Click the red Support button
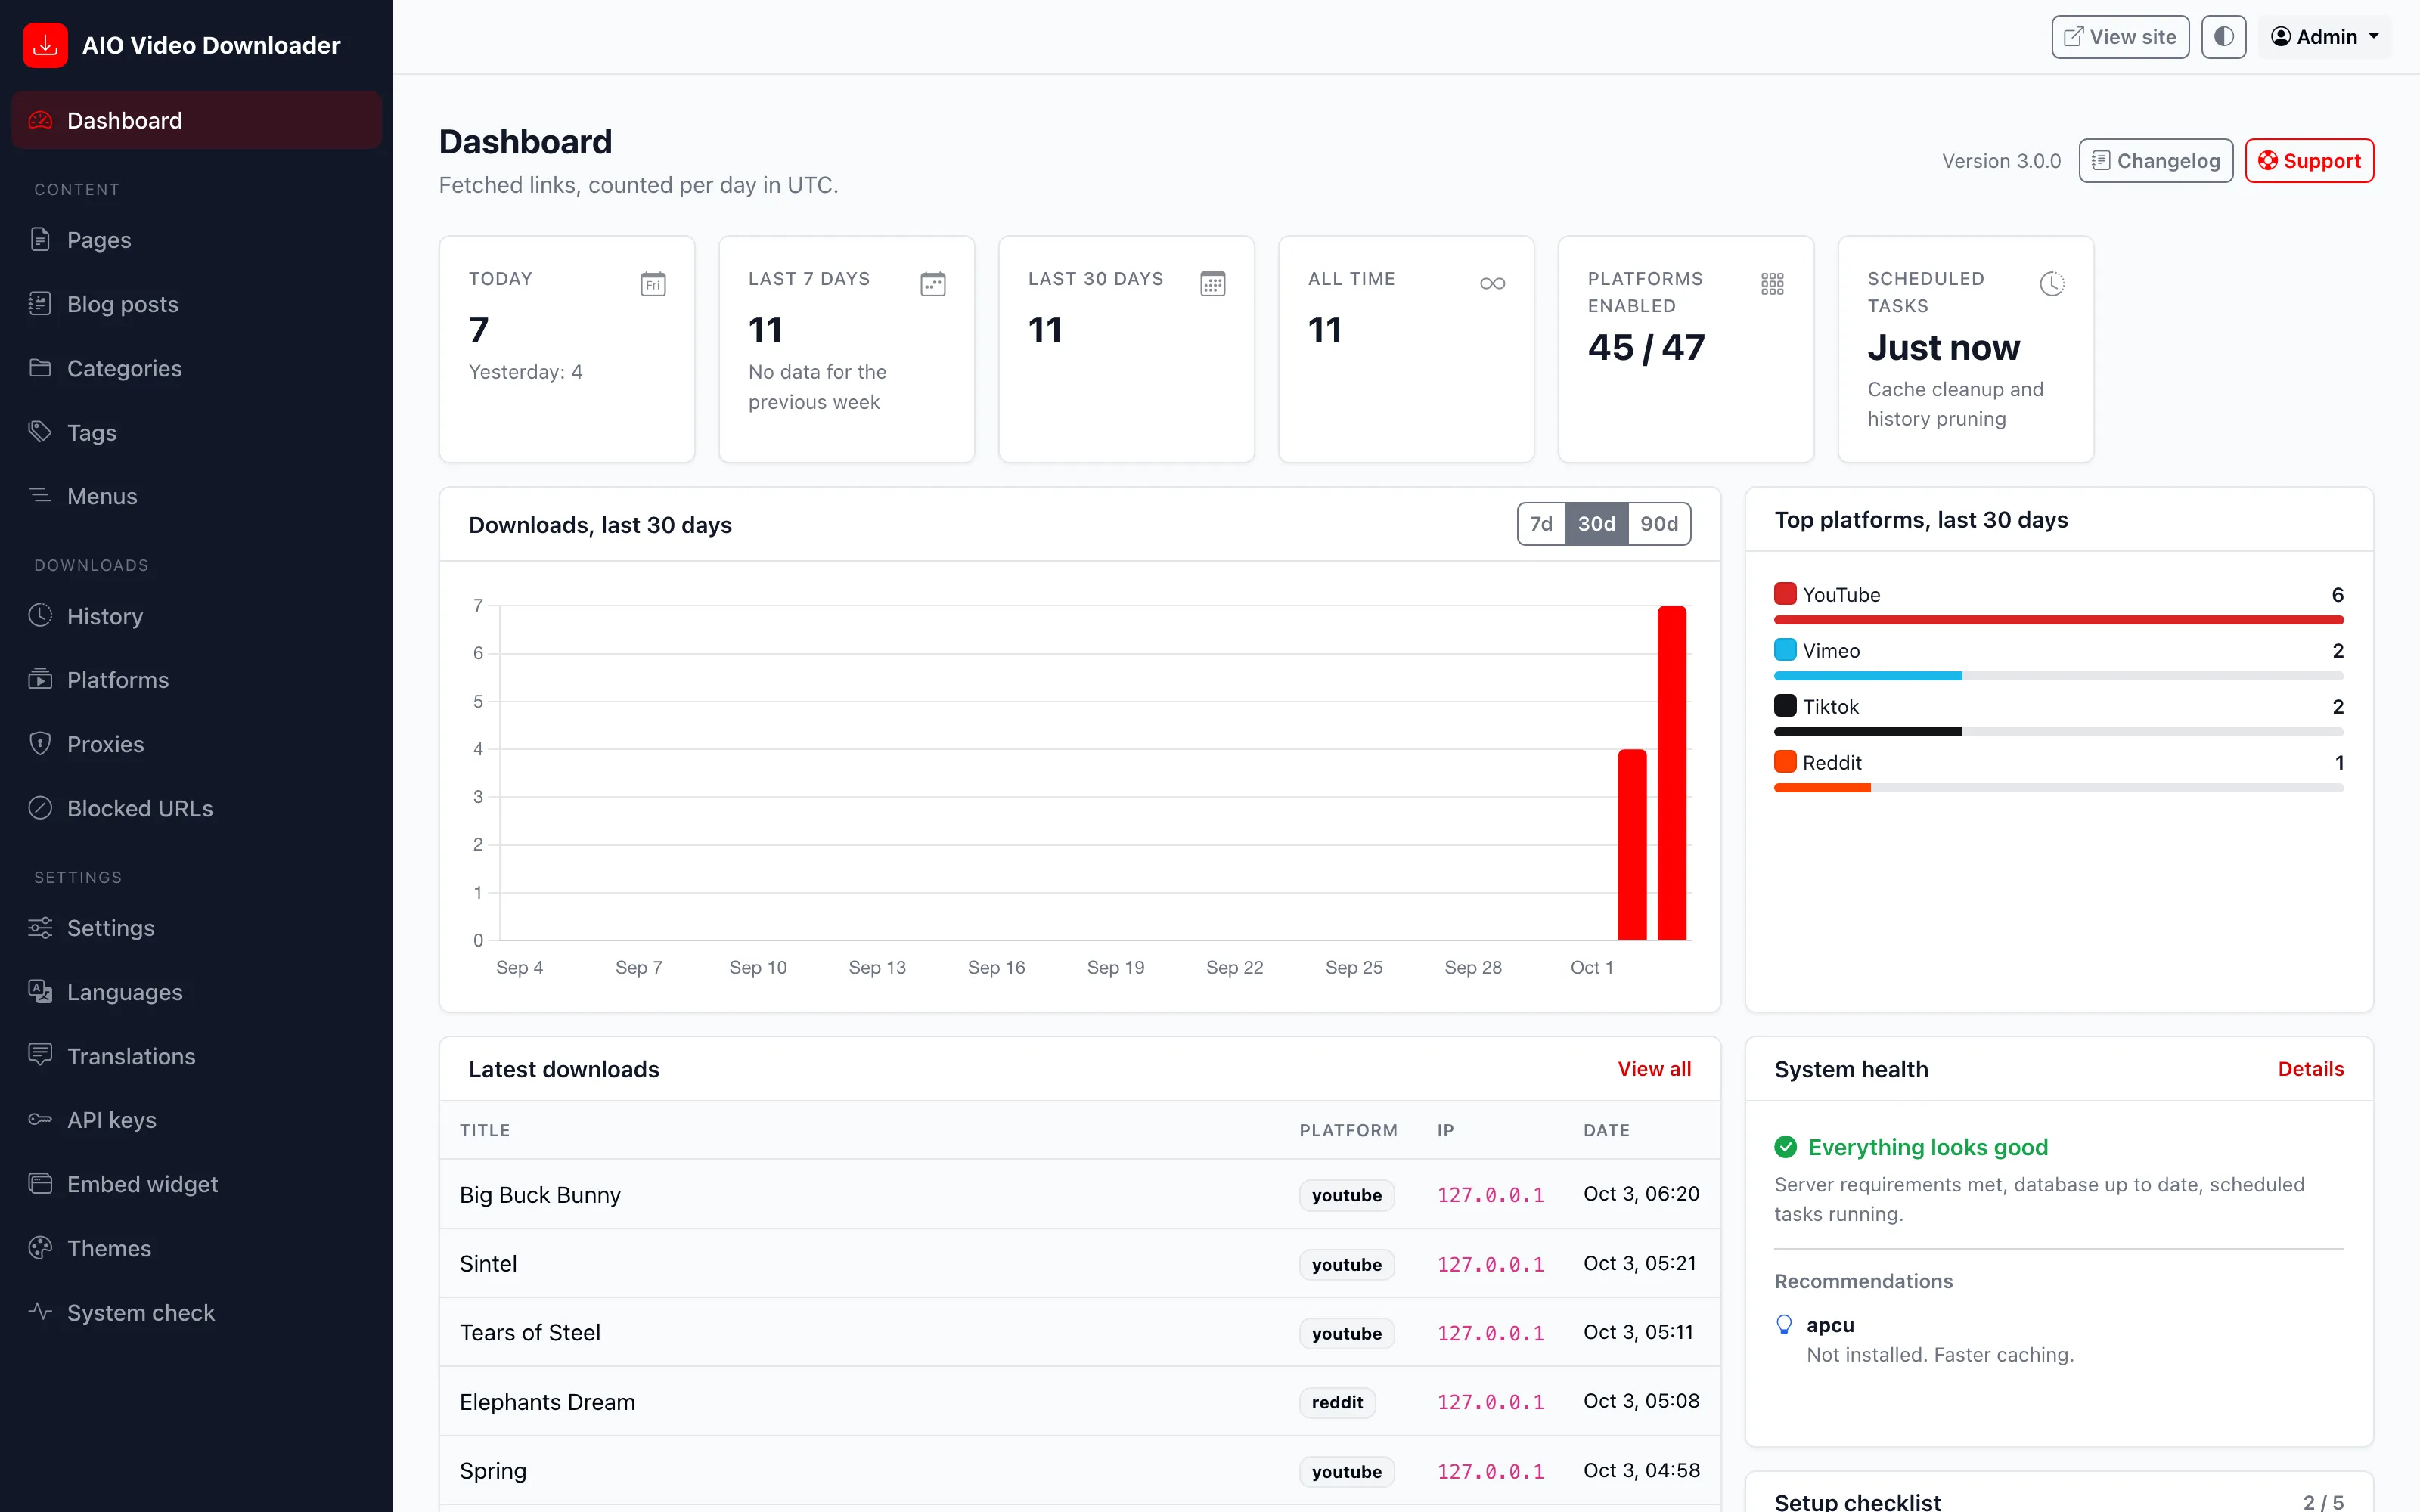Image resolution: width=2420 pixels, height=1512 pixels. tap(2309, 161)
